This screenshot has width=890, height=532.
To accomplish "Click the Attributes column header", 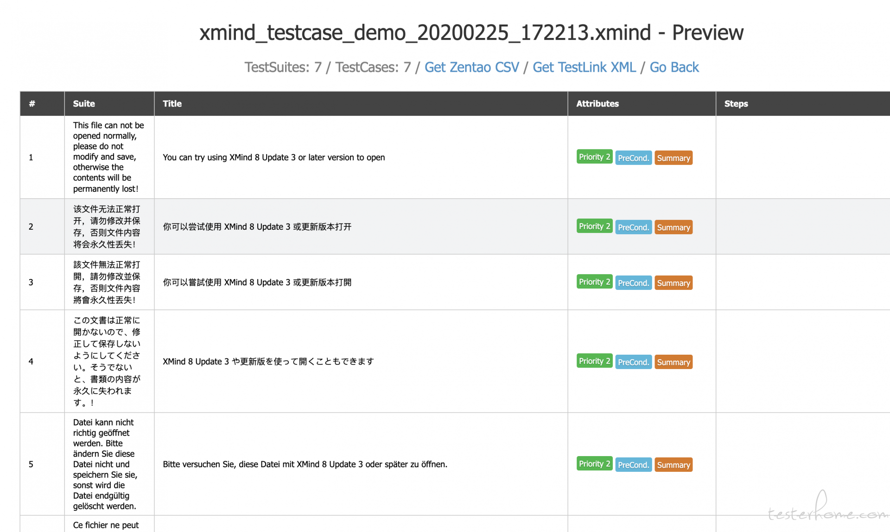I will tap(642, 104).
